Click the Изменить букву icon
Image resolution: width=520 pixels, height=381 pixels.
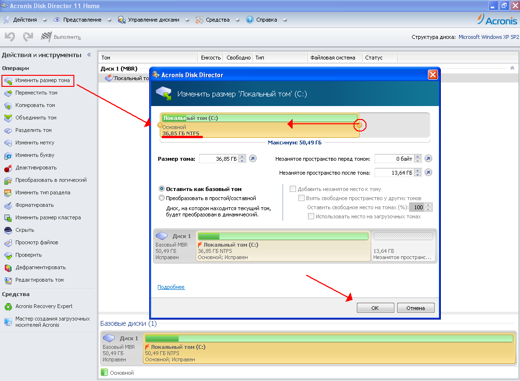(8, 155)
